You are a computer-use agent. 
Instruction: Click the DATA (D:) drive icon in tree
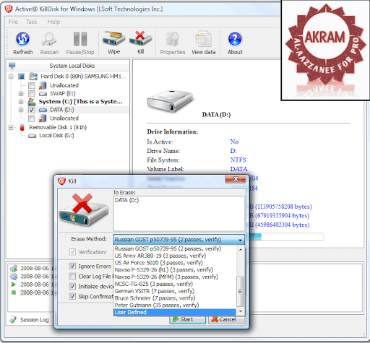pos(43,110)
